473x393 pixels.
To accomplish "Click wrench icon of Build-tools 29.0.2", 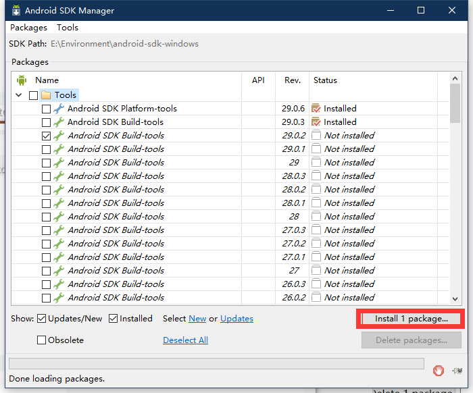I will click(x=59, y=136).
